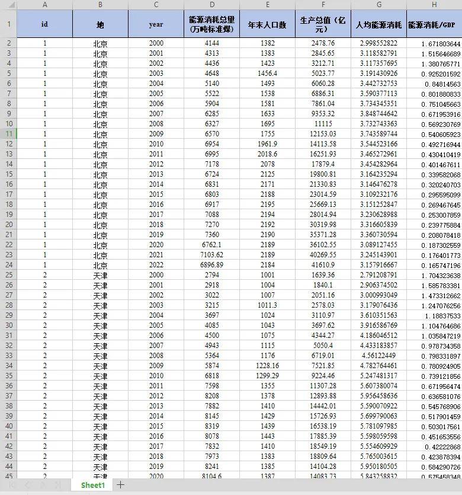Select cell with value 1.704323638
The height and width of the screenshot is (495, 462).
click(x=434, y=275)
